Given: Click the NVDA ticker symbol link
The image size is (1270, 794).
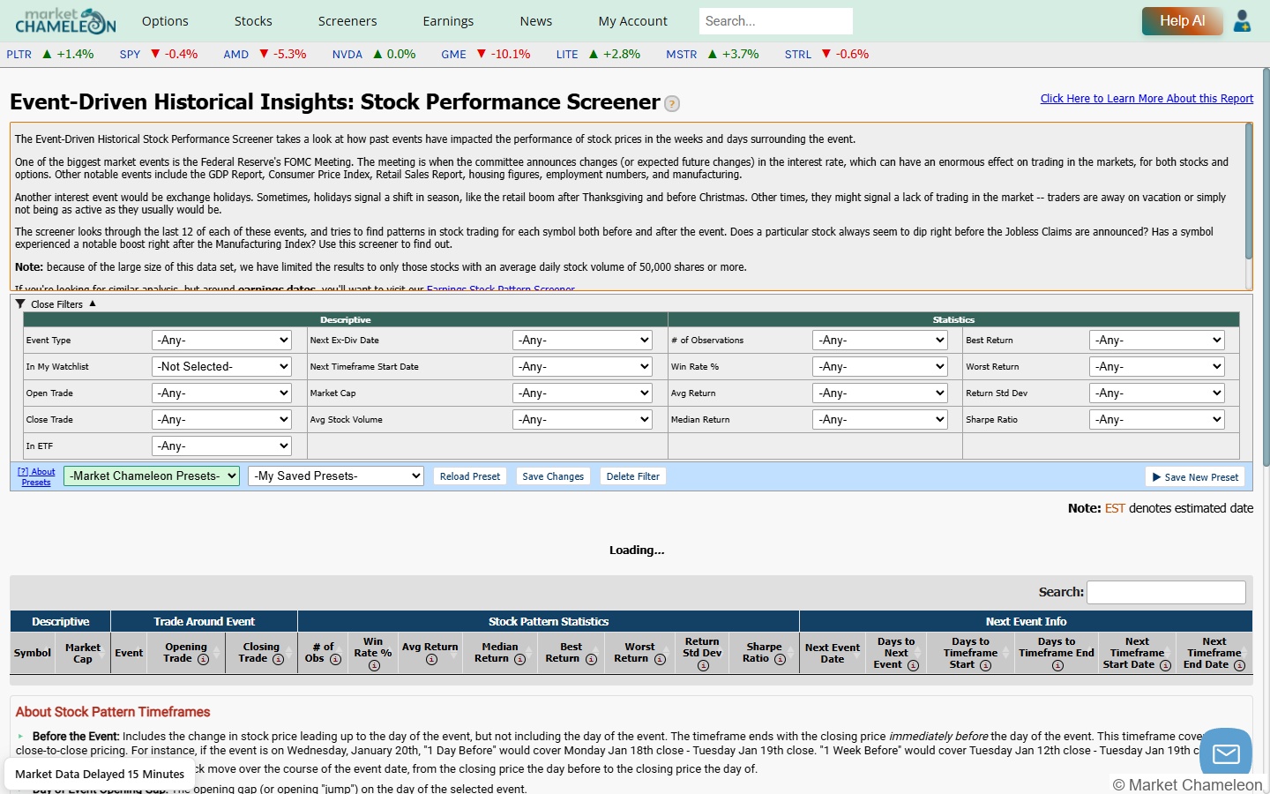Looking at the screenshot, I should coord(347,54).
